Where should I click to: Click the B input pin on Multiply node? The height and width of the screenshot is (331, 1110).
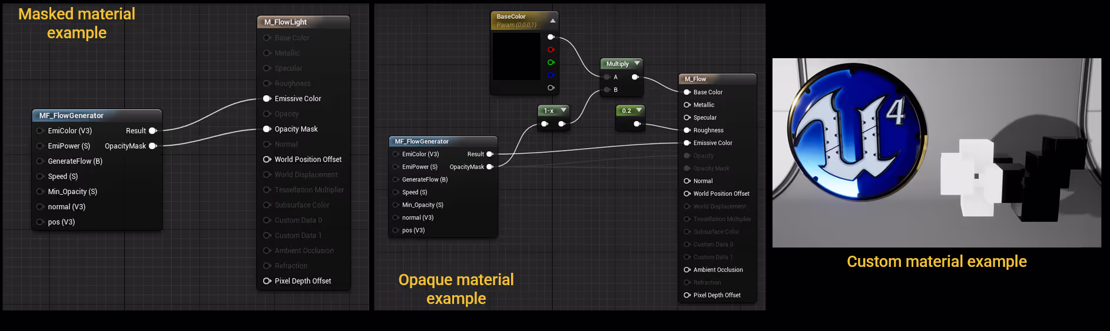tap(607, 90)
